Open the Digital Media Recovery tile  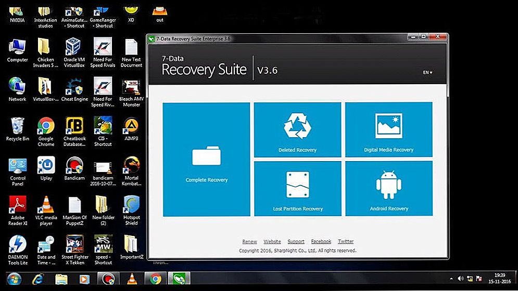click(x=389, y=130)
